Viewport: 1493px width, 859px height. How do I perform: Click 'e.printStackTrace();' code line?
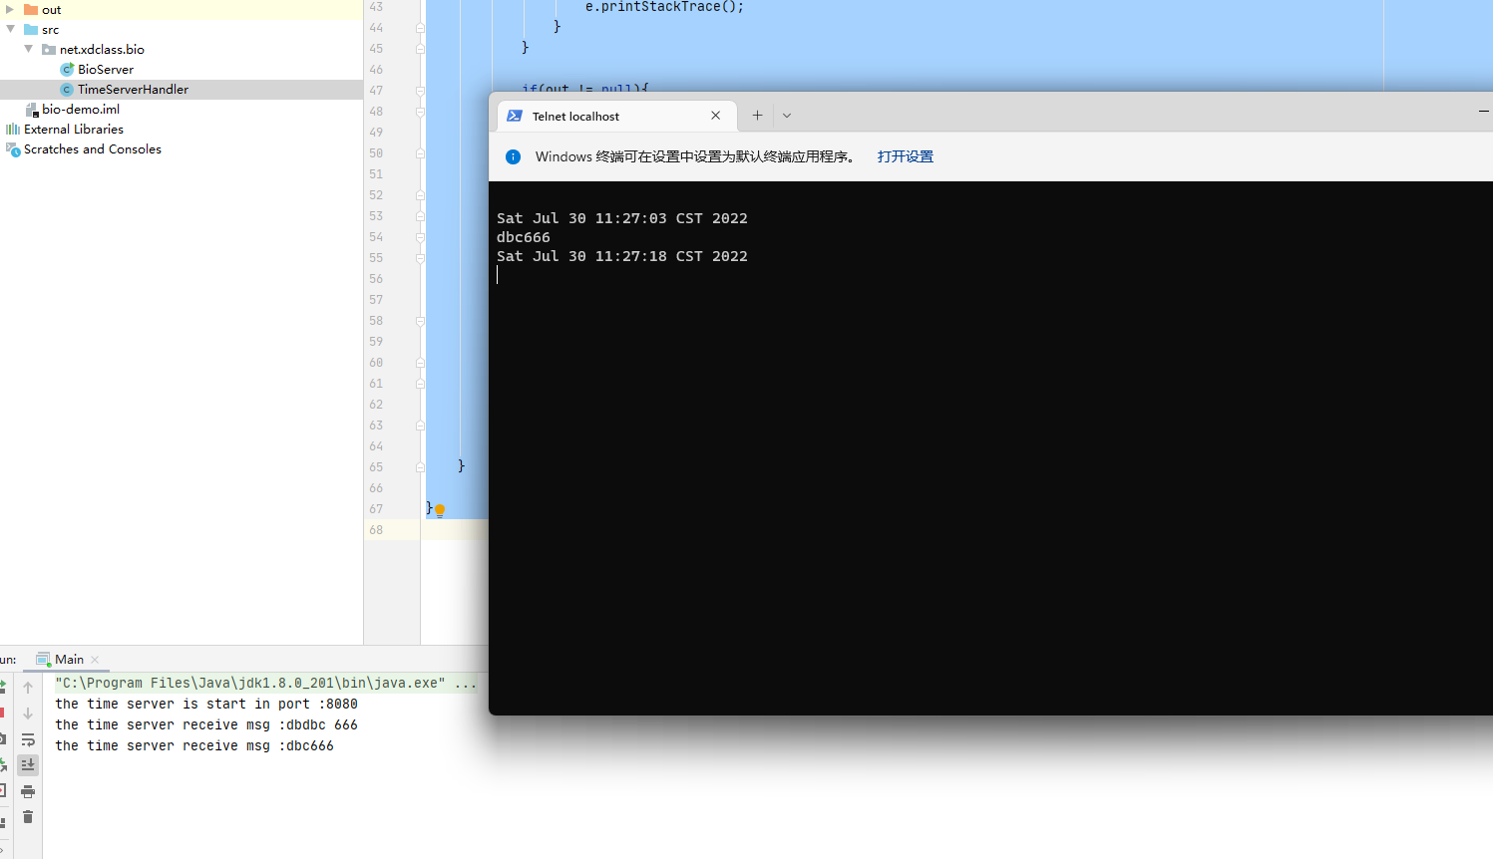tap(664, 7)
